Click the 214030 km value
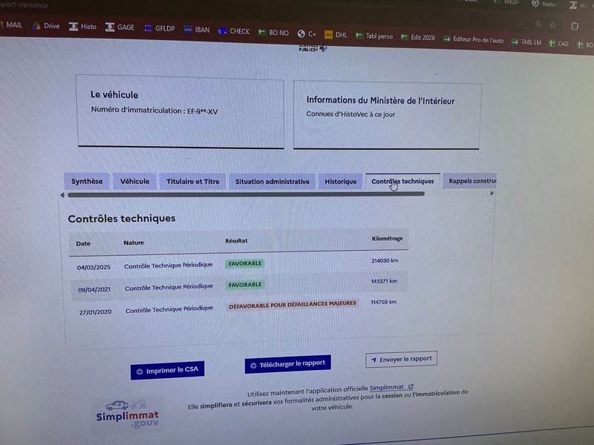The image size is (594, 445). (385, 260)
